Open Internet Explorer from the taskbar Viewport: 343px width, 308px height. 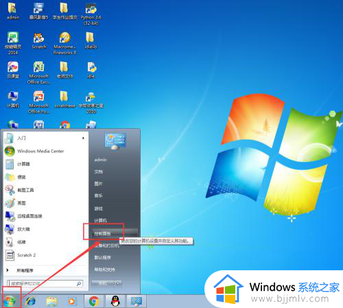[x=31, y=301]
